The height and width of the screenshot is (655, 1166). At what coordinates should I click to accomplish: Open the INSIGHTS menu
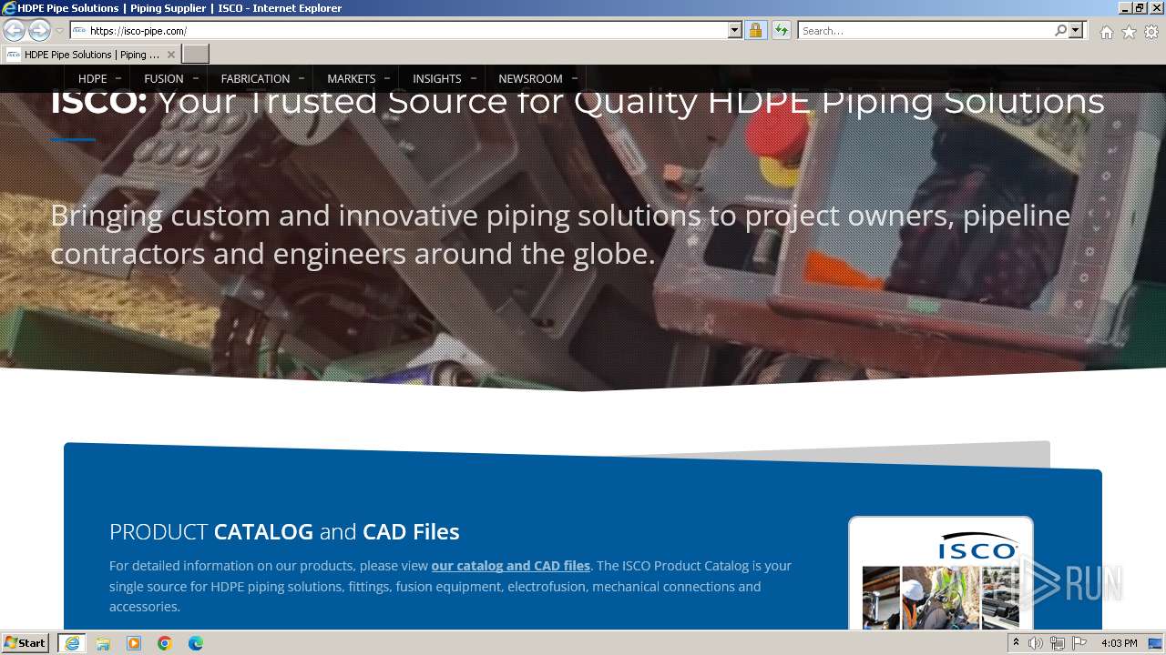pyautogui.click(x=437, y=78)
